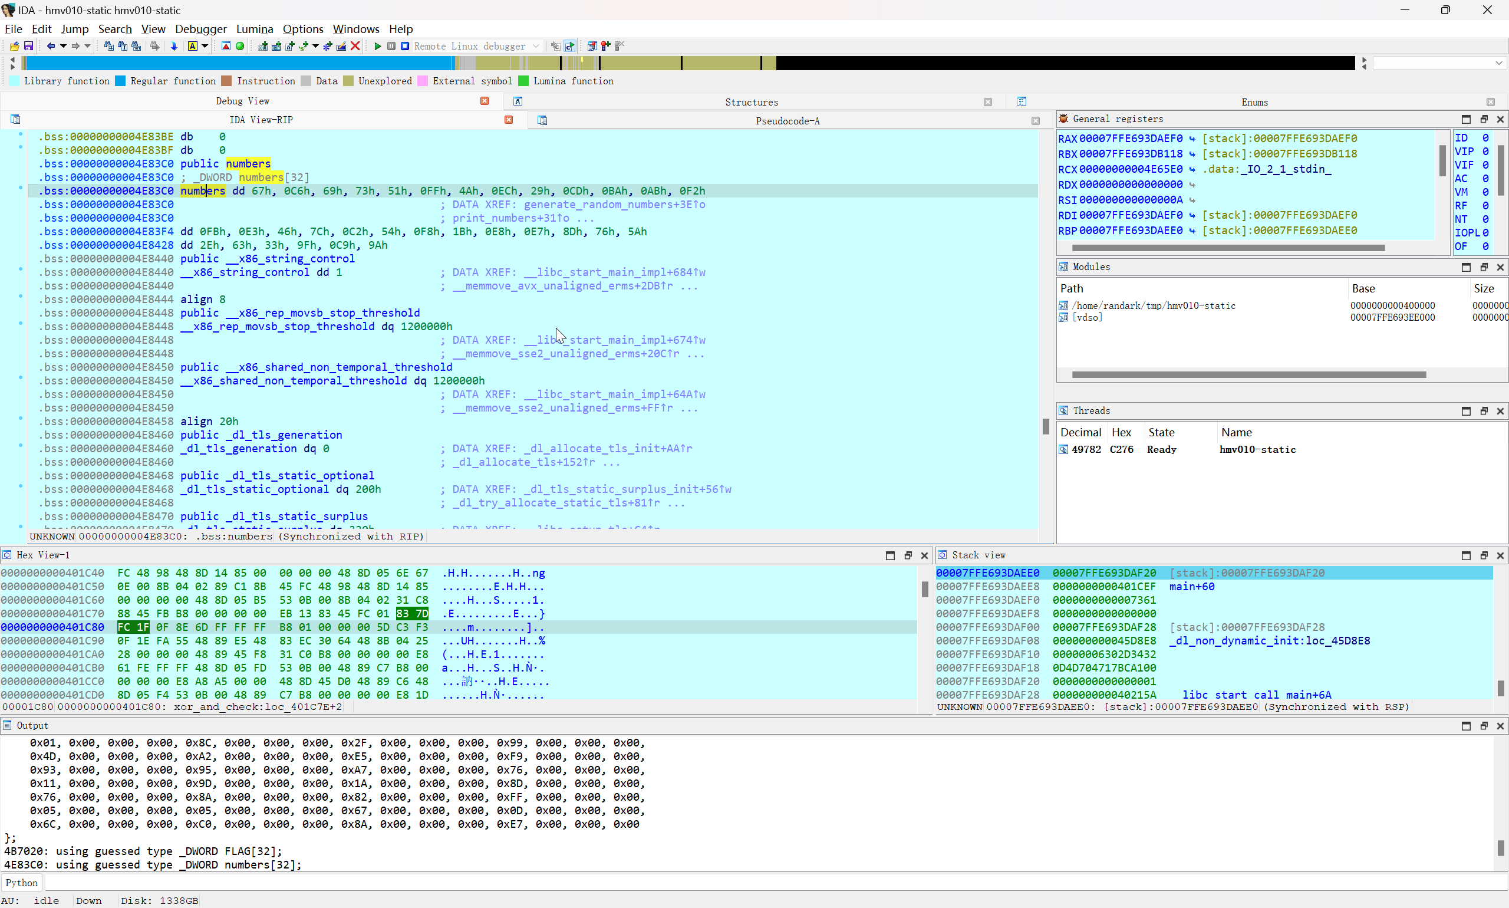Click the IDA View vertical scrollbar thumb

point(1046,426)
